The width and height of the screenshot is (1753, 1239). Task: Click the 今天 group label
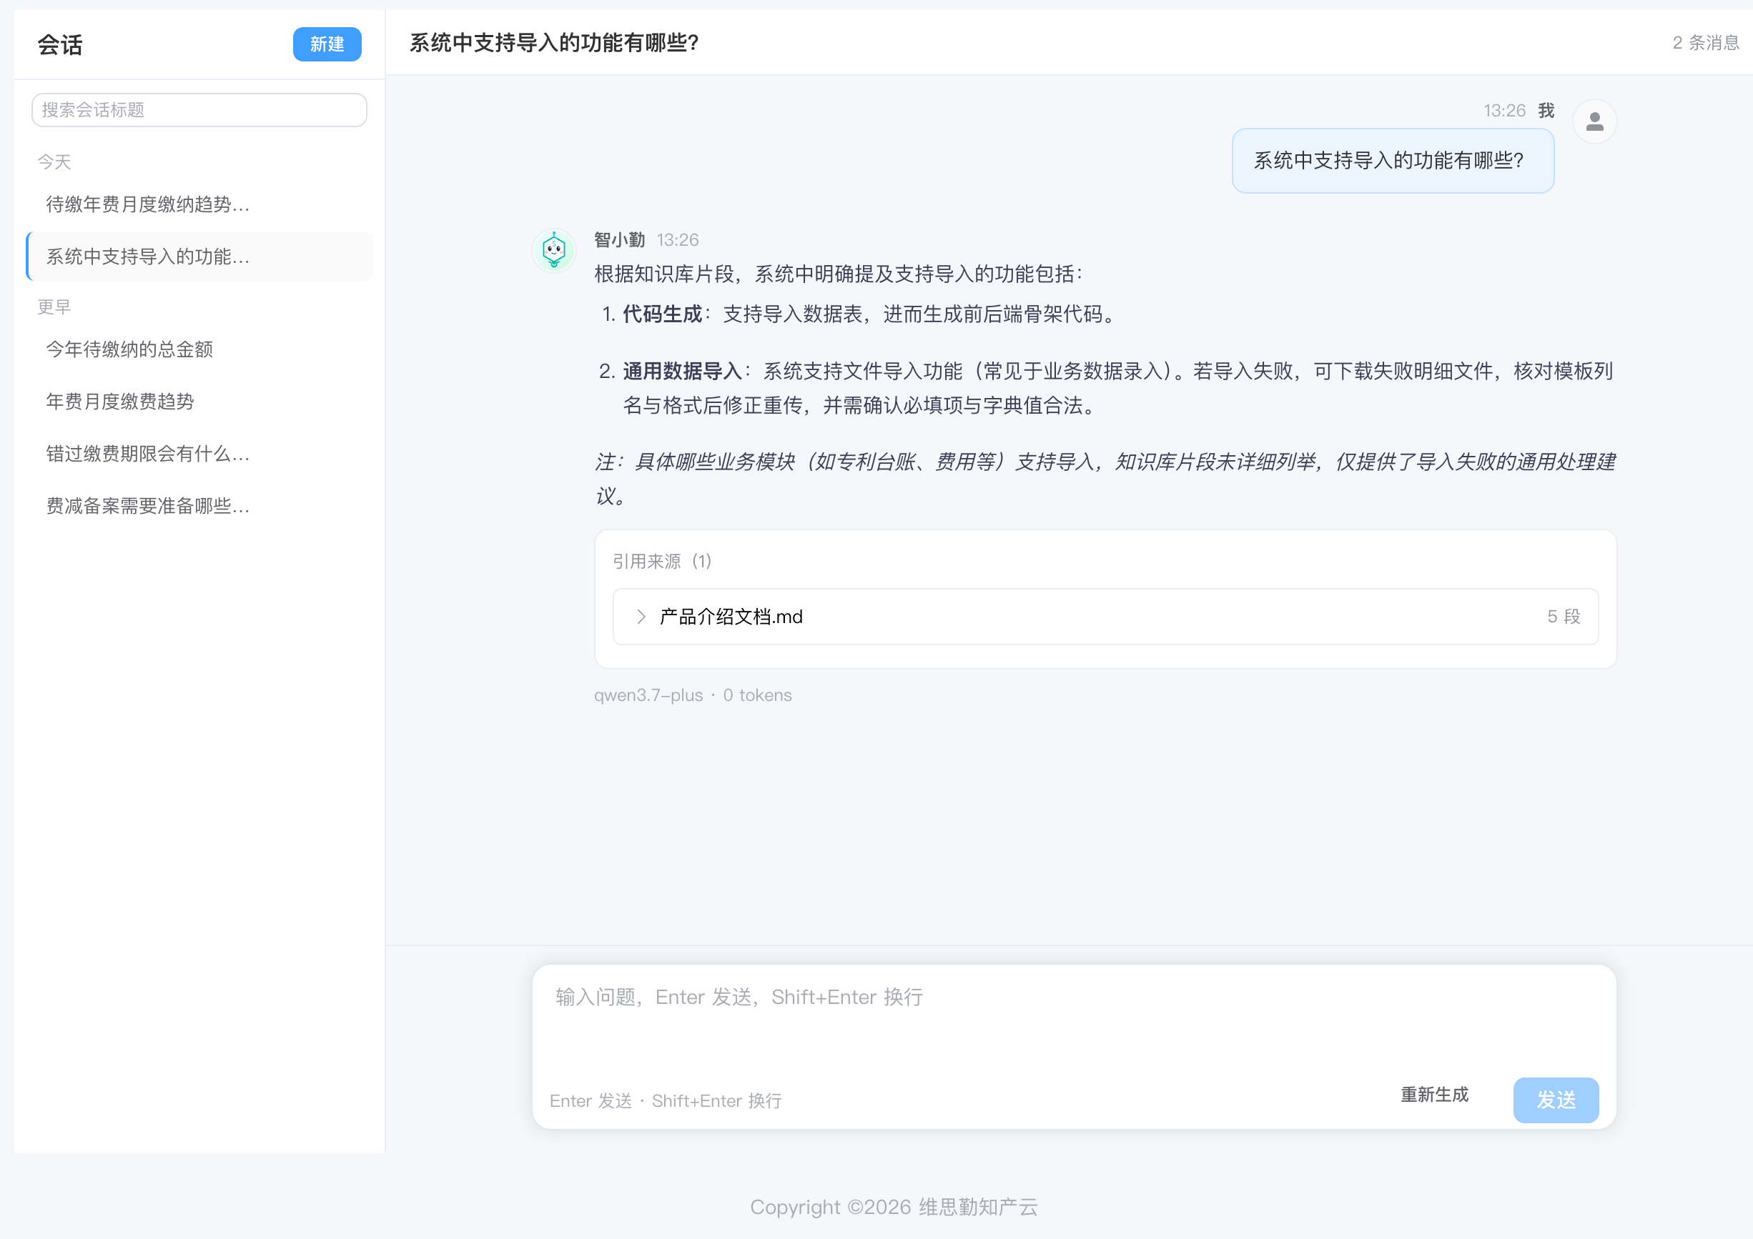[x=54, y=161]
